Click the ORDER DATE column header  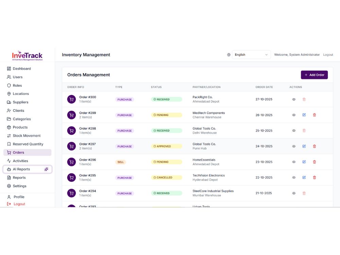coord(264,87)
